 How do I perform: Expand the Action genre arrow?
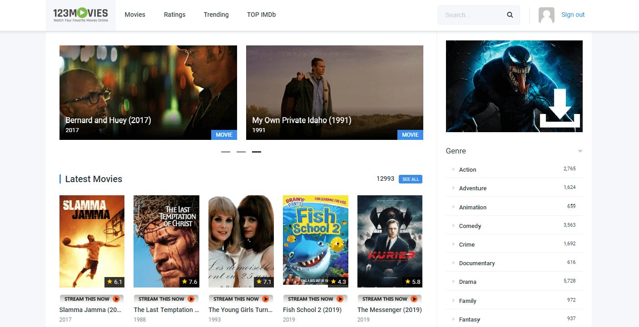pyautogui.click(x=453, y=169)
